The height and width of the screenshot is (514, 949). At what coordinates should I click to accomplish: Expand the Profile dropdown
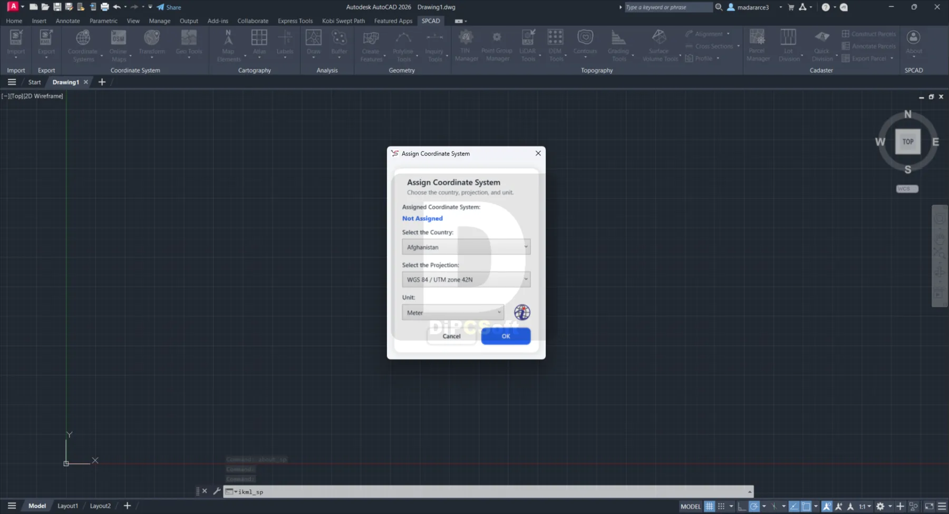pos(718,59)
